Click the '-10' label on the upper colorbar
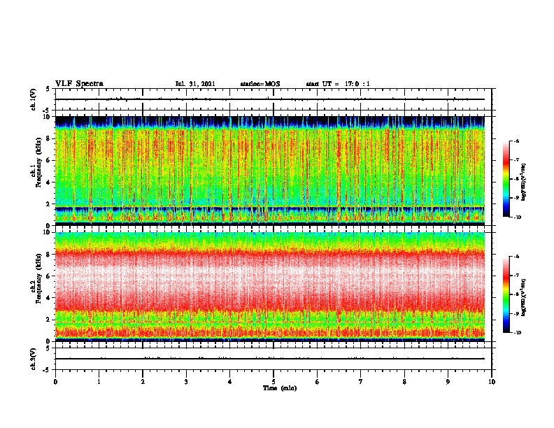 point(517,217)
